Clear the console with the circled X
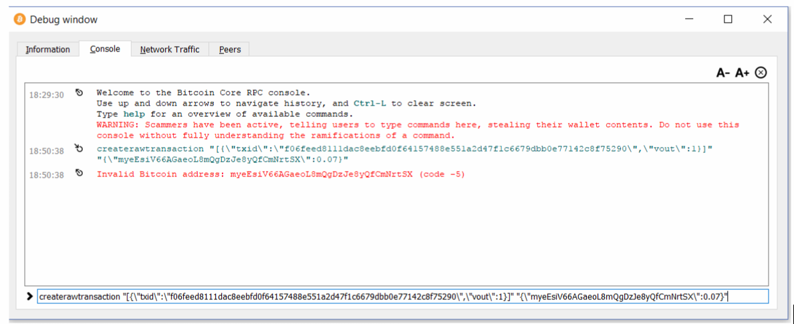Image resolution: width=794 pixels, height=324 pixels. (x=761, y=73)
